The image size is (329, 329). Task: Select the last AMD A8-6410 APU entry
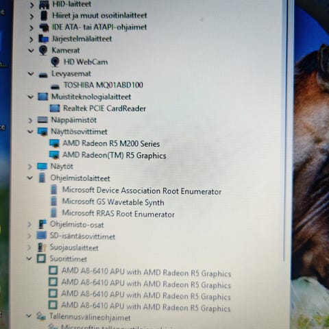(146, 306)
